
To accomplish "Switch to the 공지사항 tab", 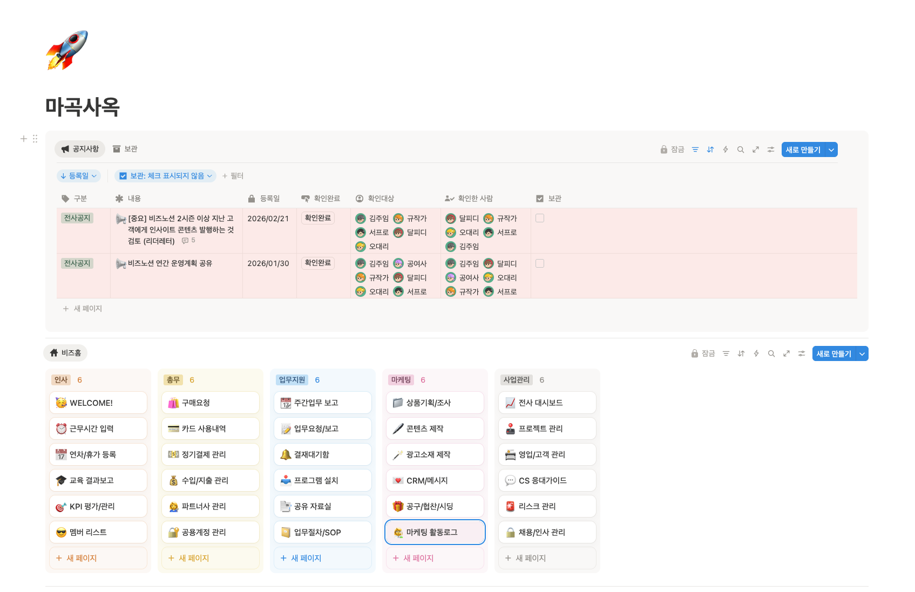I will click(80, 149).
